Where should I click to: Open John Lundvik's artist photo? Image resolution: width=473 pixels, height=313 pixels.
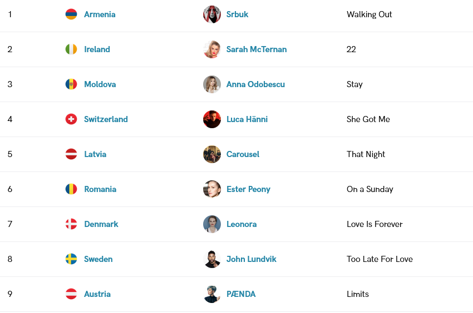point(212,259)
